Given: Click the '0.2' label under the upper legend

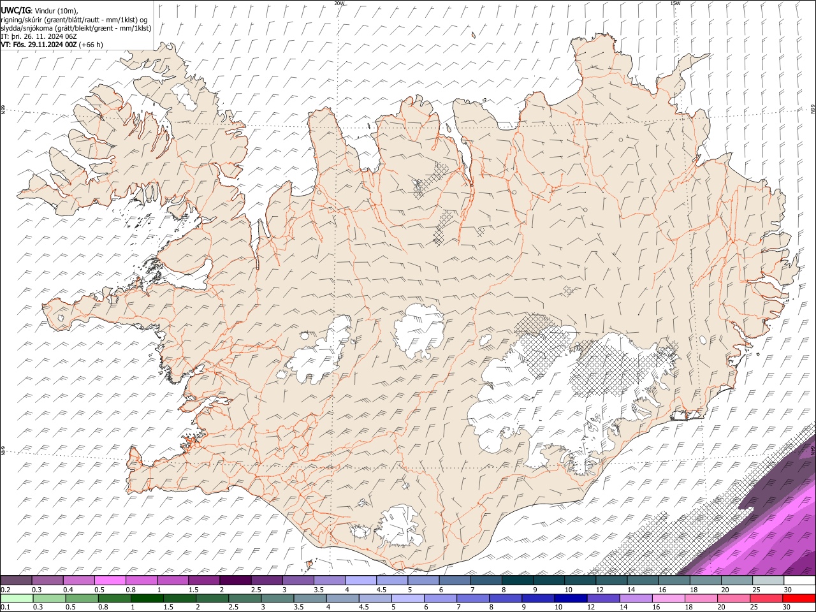Looking at the screenshot, I should point(6,590).
